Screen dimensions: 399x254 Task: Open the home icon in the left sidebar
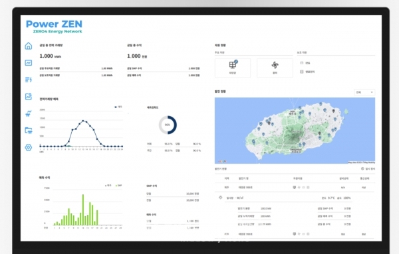point(29,46)
